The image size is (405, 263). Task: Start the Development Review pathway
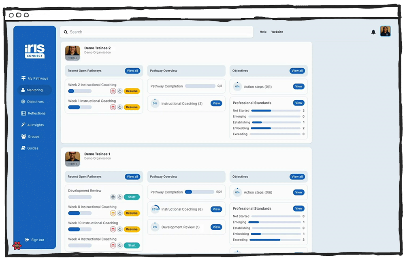click(x=132, y=197)
